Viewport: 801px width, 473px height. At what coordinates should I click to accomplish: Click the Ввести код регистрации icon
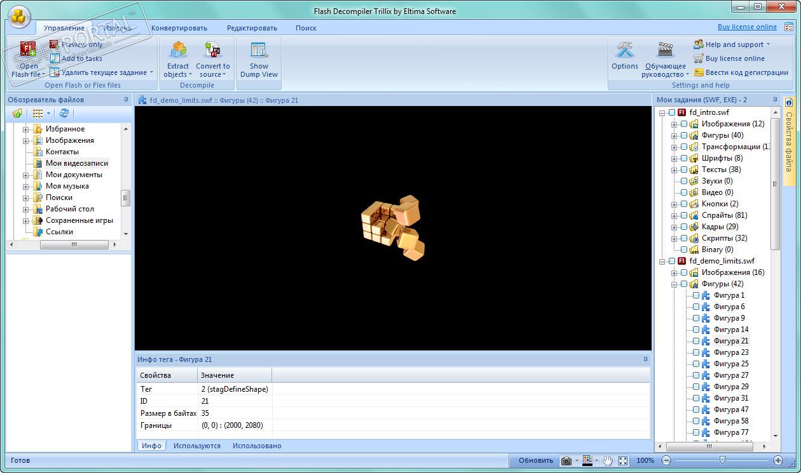pyautogui.click(x=699, y=72)
